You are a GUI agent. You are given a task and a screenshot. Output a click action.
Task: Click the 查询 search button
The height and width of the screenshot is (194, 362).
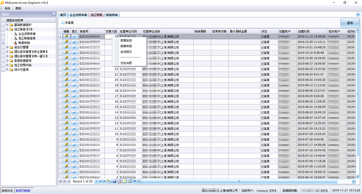click(349, 23)
